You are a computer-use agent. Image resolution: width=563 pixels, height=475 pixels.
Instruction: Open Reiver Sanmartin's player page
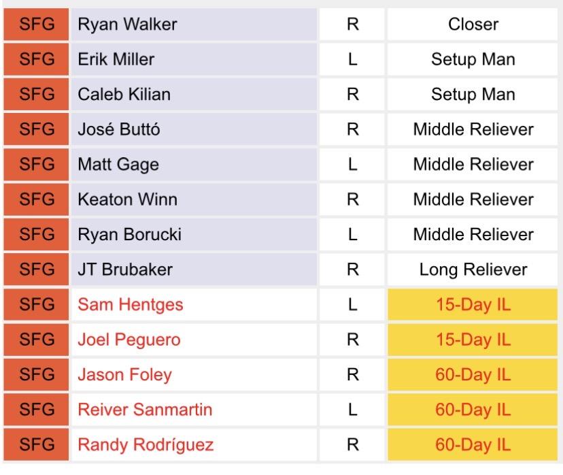145,410
